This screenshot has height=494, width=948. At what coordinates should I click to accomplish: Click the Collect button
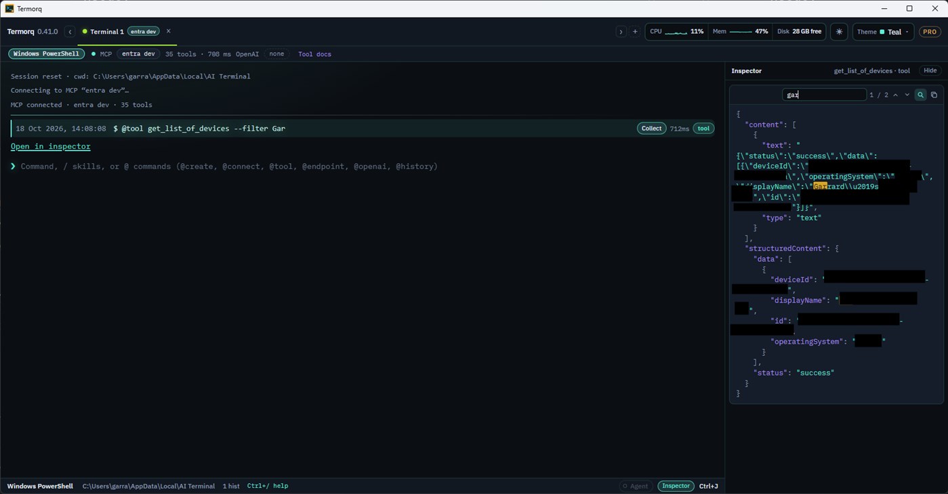pyautogui.click(x=651, y=129)
